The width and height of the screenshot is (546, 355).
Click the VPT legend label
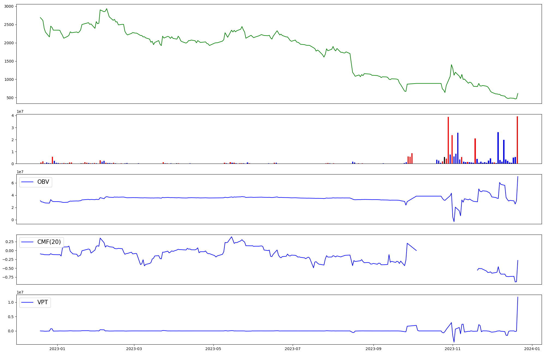pos(43,302)
